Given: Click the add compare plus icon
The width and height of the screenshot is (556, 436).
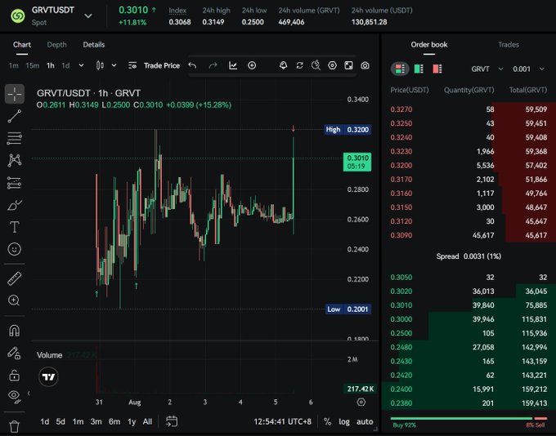Looking at the screenshot, I should [x=252, y=65].
